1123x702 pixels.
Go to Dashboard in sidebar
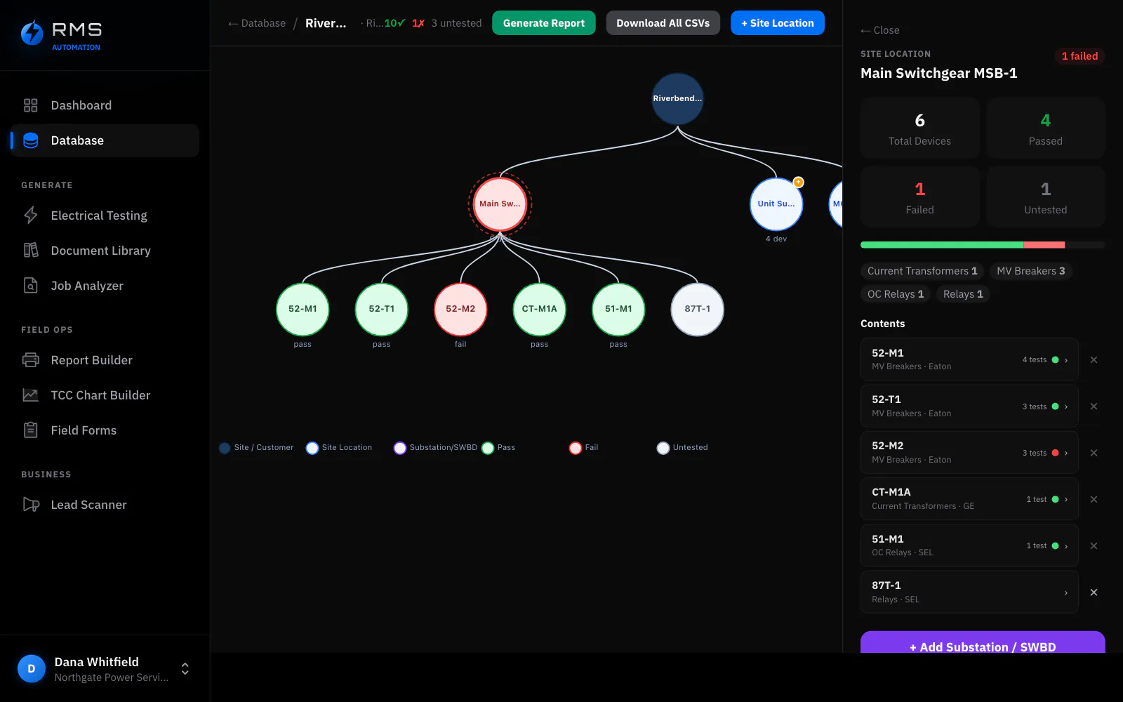pos(105,105)
